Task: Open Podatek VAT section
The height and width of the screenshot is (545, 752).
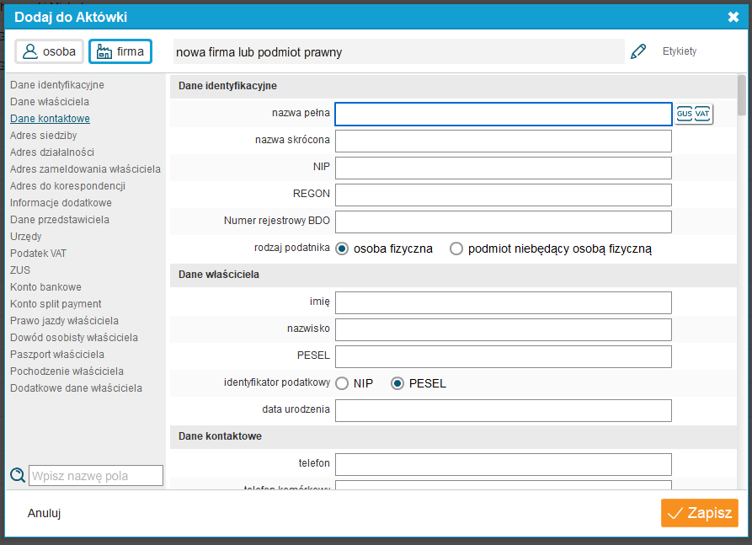Action: 39,253
